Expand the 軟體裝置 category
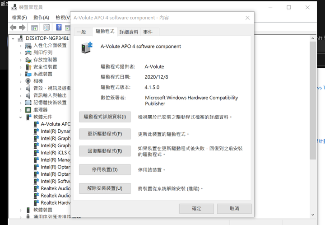325x225 pixels. pos(20,210)
